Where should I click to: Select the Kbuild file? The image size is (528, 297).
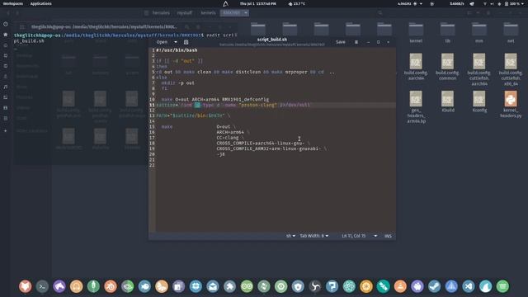[x=447, y=101]
